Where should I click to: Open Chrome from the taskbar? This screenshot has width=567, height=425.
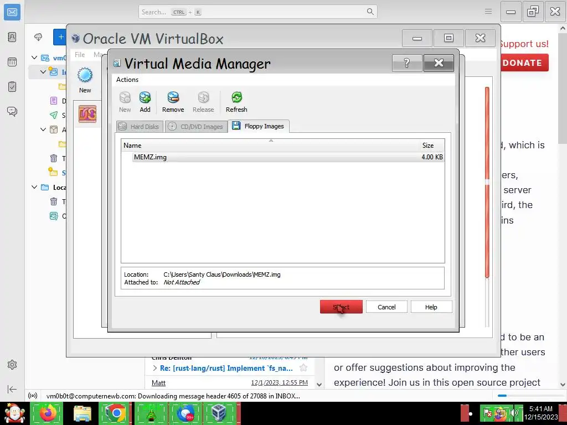pos(115,413)
